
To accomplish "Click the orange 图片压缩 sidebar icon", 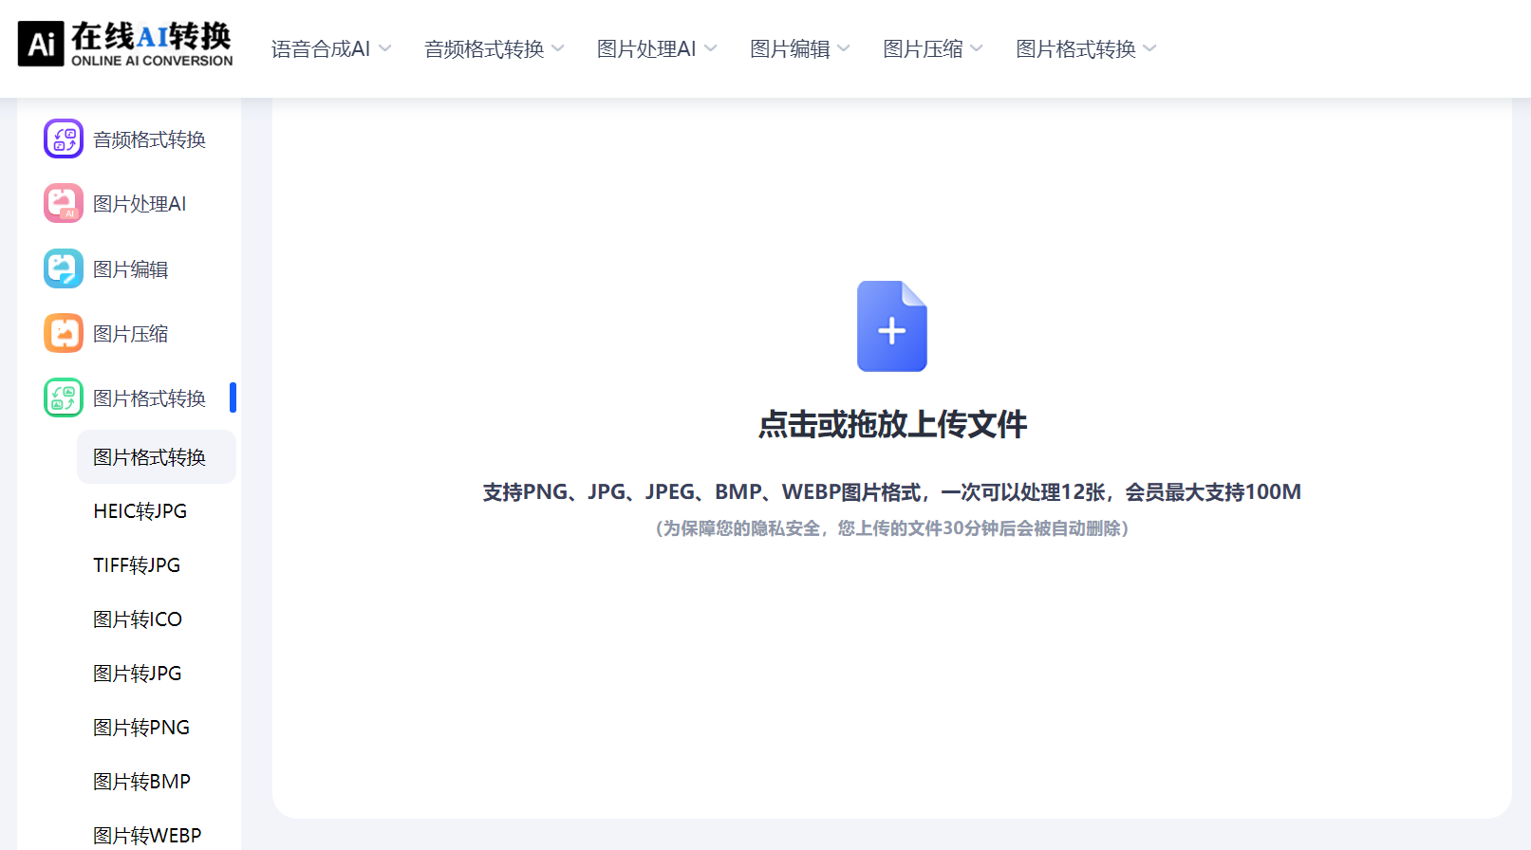I will (x=64, y=334).
